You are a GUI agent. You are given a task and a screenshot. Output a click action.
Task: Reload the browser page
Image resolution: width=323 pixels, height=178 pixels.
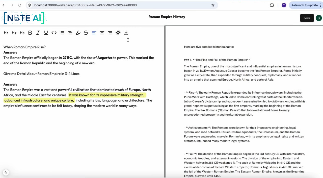pyautogui.click(x=20, y=5)
